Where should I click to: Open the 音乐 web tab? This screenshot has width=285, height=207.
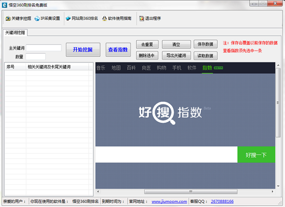[x=101, y=68]
